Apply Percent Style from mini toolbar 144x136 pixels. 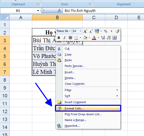106,31
